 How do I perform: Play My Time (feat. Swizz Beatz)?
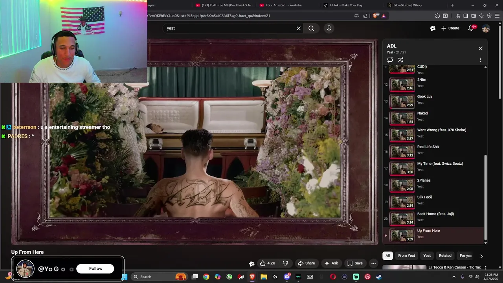(434, 168)
